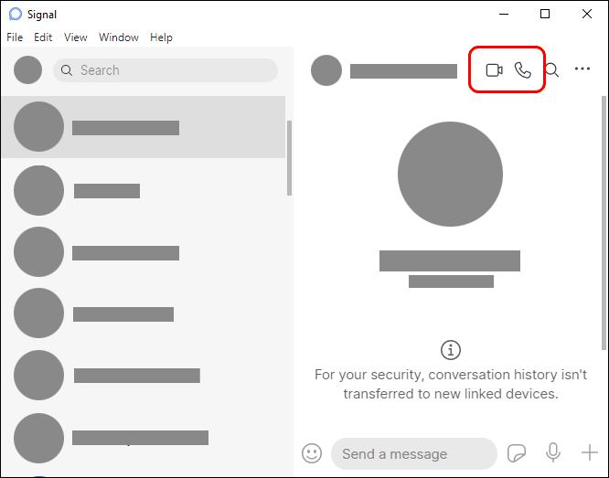609x478 pixels.
Task: Click the Search conversations field
Action: point(166,70)
